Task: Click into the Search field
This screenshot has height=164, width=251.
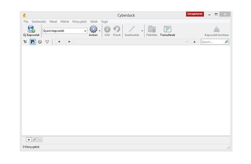Action: coord(212,42)
